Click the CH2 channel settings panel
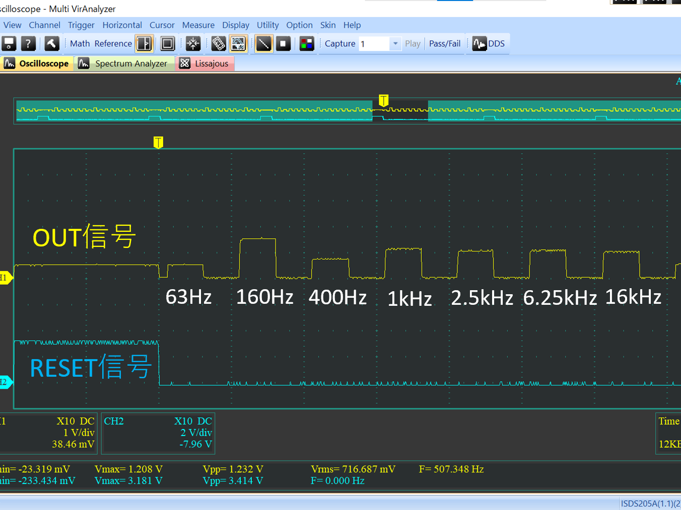The image size is (681, 510). (158, 433)
